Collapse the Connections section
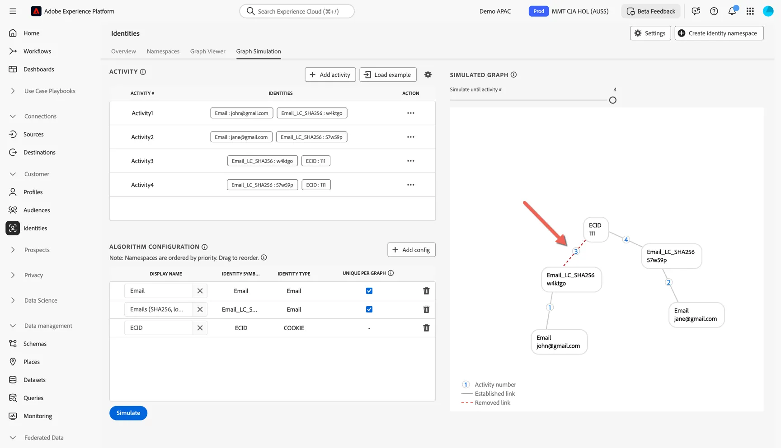 (x=13, y=116)
